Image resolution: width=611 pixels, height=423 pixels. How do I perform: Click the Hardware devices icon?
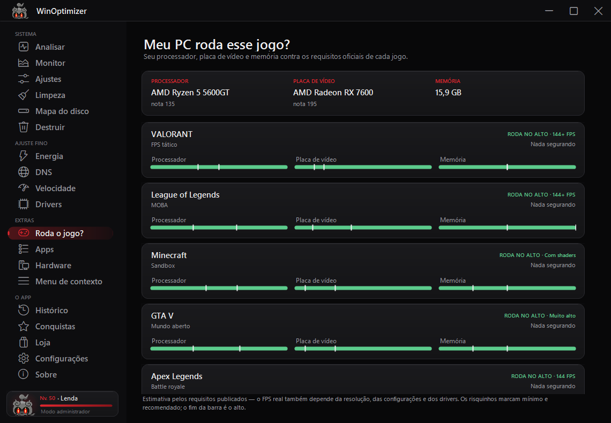tap(24, 266)
